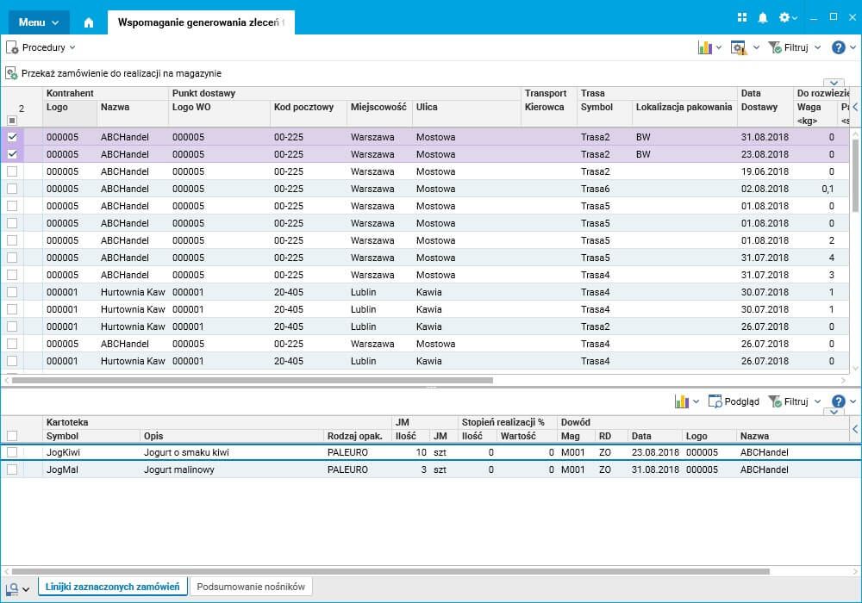Viewport: 862px width, 603px height.
Task: Click the window settings warning icon
Action: (739, 47)
